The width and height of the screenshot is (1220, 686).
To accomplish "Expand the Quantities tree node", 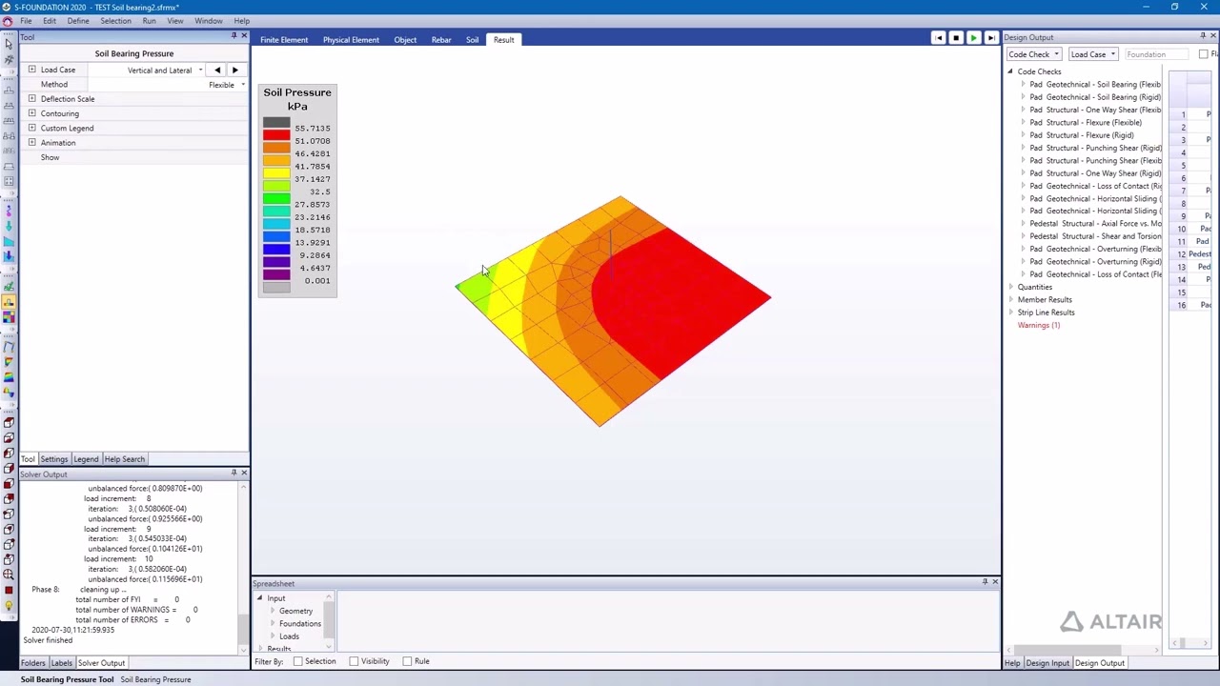I will 1010,287.
